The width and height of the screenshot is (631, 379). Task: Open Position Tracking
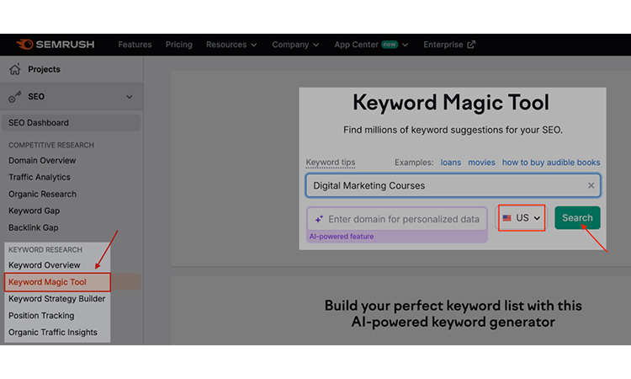pos(41,316)
